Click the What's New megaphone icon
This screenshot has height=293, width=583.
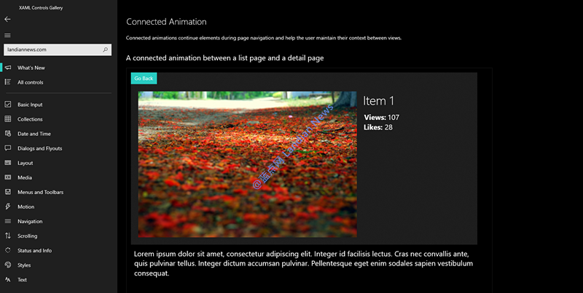point(8,68)
